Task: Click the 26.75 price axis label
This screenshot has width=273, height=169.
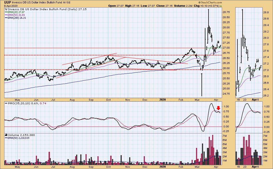Action: (x=226, y=53)
